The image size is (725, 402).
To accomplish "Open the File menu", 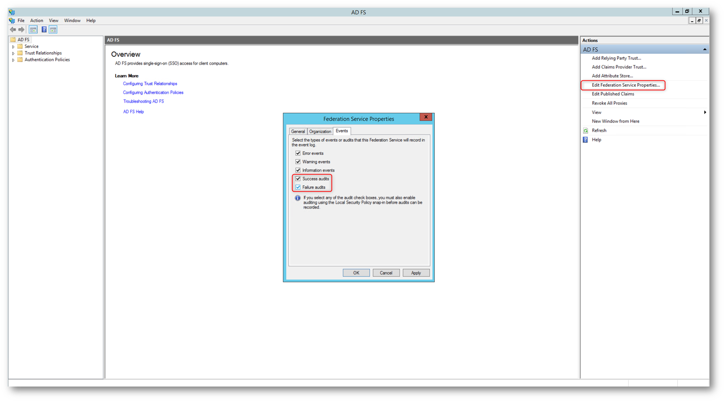I will (x=21, y=20).
